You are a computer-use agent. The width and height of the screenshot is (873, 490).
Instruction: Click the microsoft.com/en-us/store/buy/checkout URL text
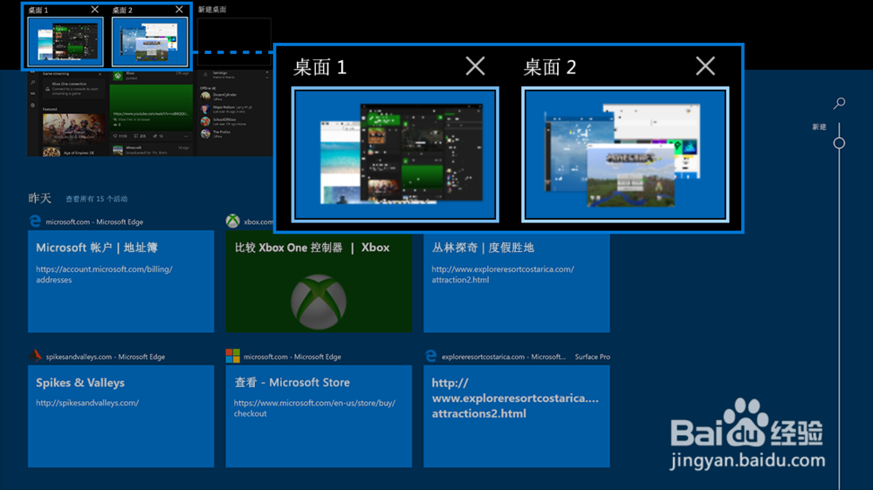pyautogui.click(x=314, y=408)
